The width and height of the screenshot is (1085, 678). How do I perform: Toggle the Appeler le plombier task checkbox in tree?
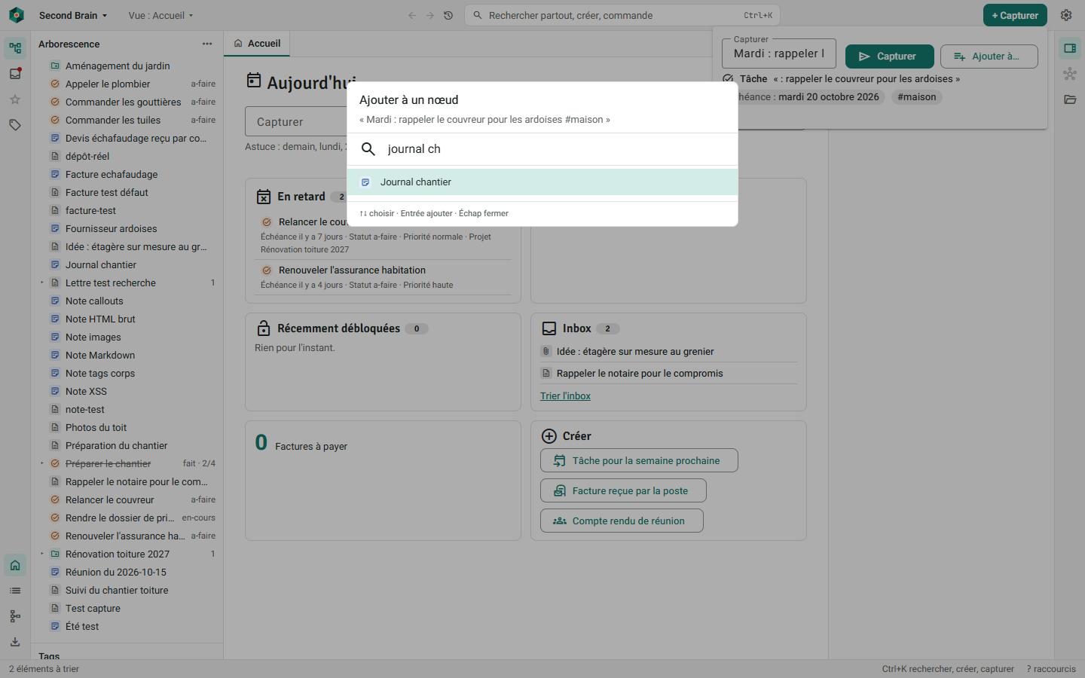[55, 84]
